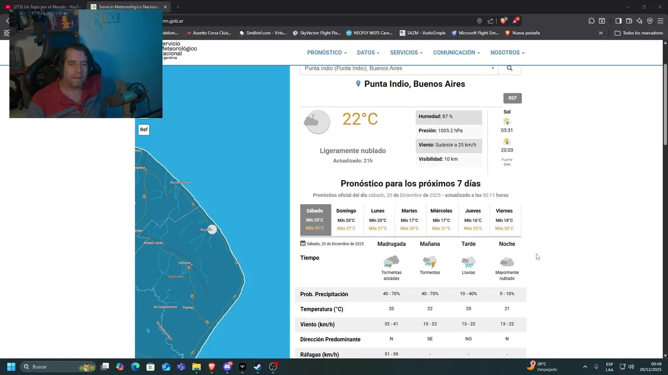The width and height of the screenshot is (668, 375).
Task: Select the Miércoles forecast tab
Action: point(441,220)
